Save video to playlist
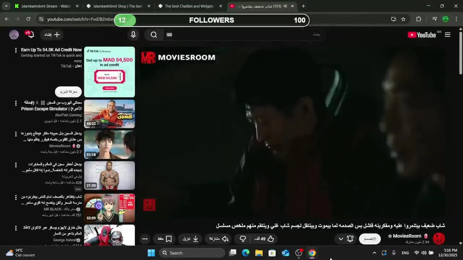The height and width of the screenshot is (260, 463). pos(165,239)
